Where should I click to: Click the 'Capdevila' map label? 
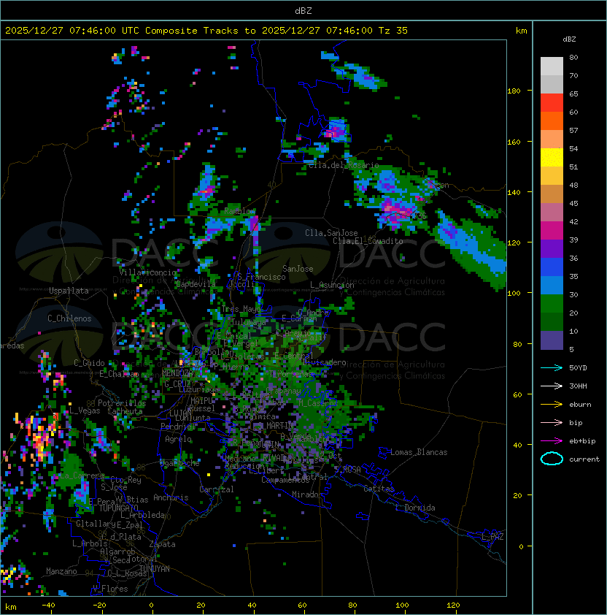click(196, 284)
